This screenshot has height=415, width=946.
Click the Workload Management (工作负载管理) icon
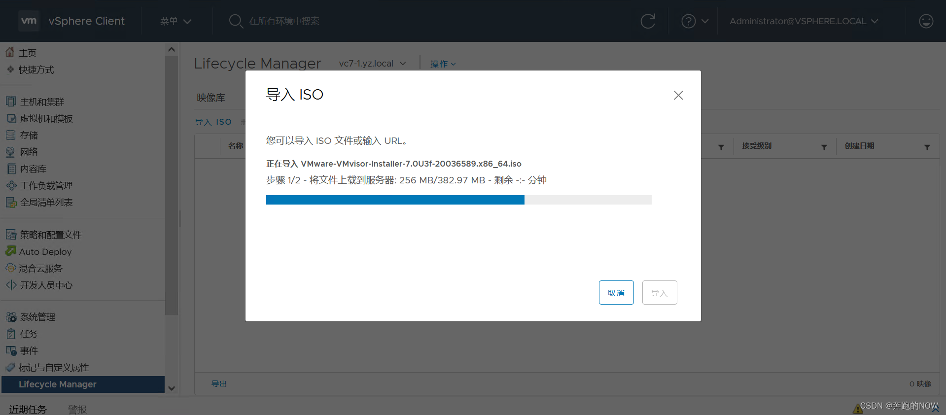11,185
